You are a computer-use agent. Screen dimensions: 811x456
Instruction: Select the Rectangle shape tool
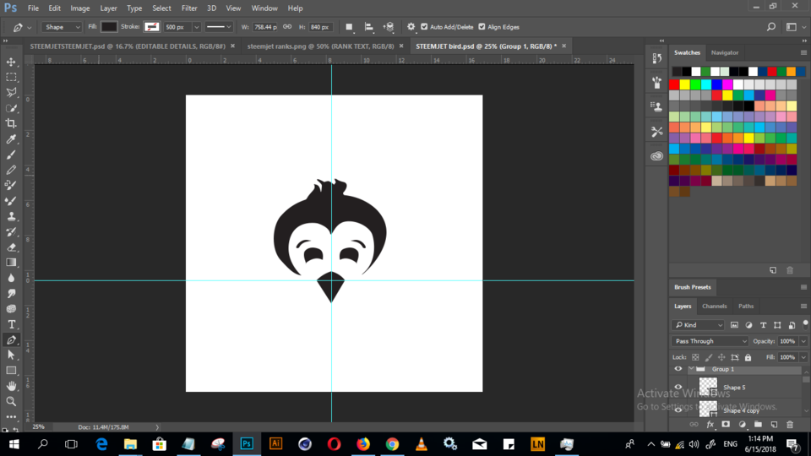(x=11, y=371)
